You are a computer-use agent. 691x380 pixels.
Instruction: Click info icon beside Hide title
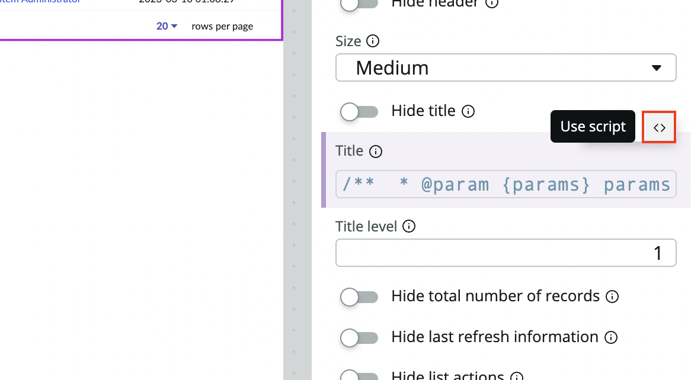(468, 111)
